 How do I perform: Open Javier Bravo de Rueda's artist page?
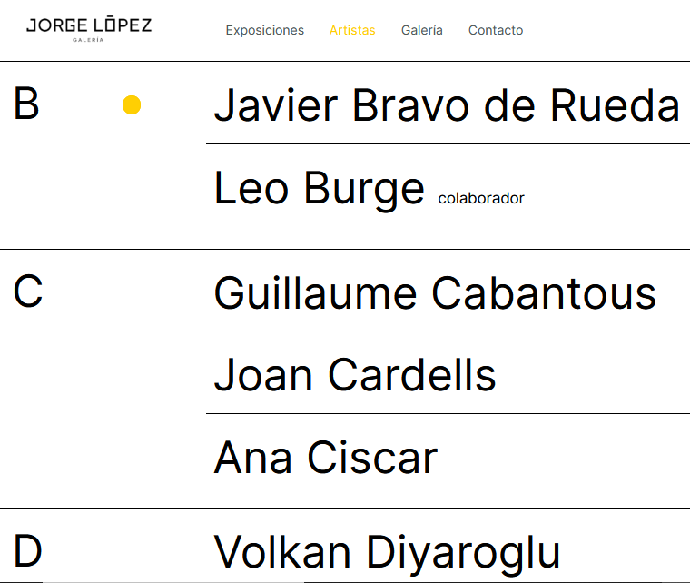click(447, 106)
